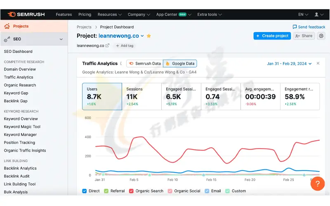Select the Engagement rate 58.9% card
This screenshot has width=330, height=206.
pyautogui.click(x=300, y=96)
